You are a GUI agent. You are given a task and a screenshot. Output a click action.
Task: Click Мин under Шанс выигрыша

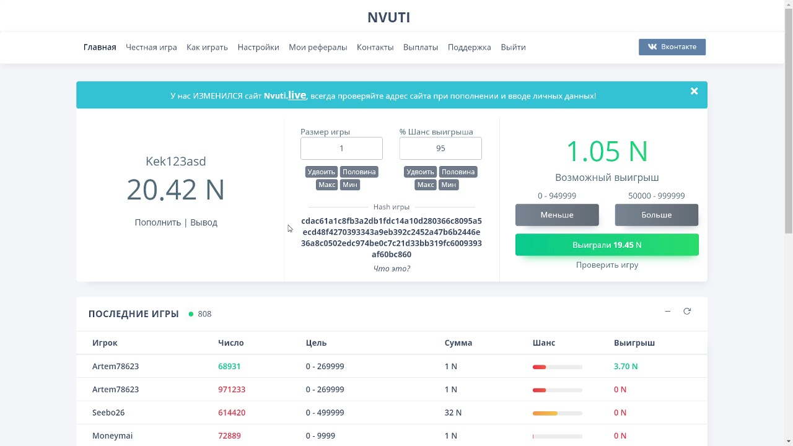coord(449,185)
